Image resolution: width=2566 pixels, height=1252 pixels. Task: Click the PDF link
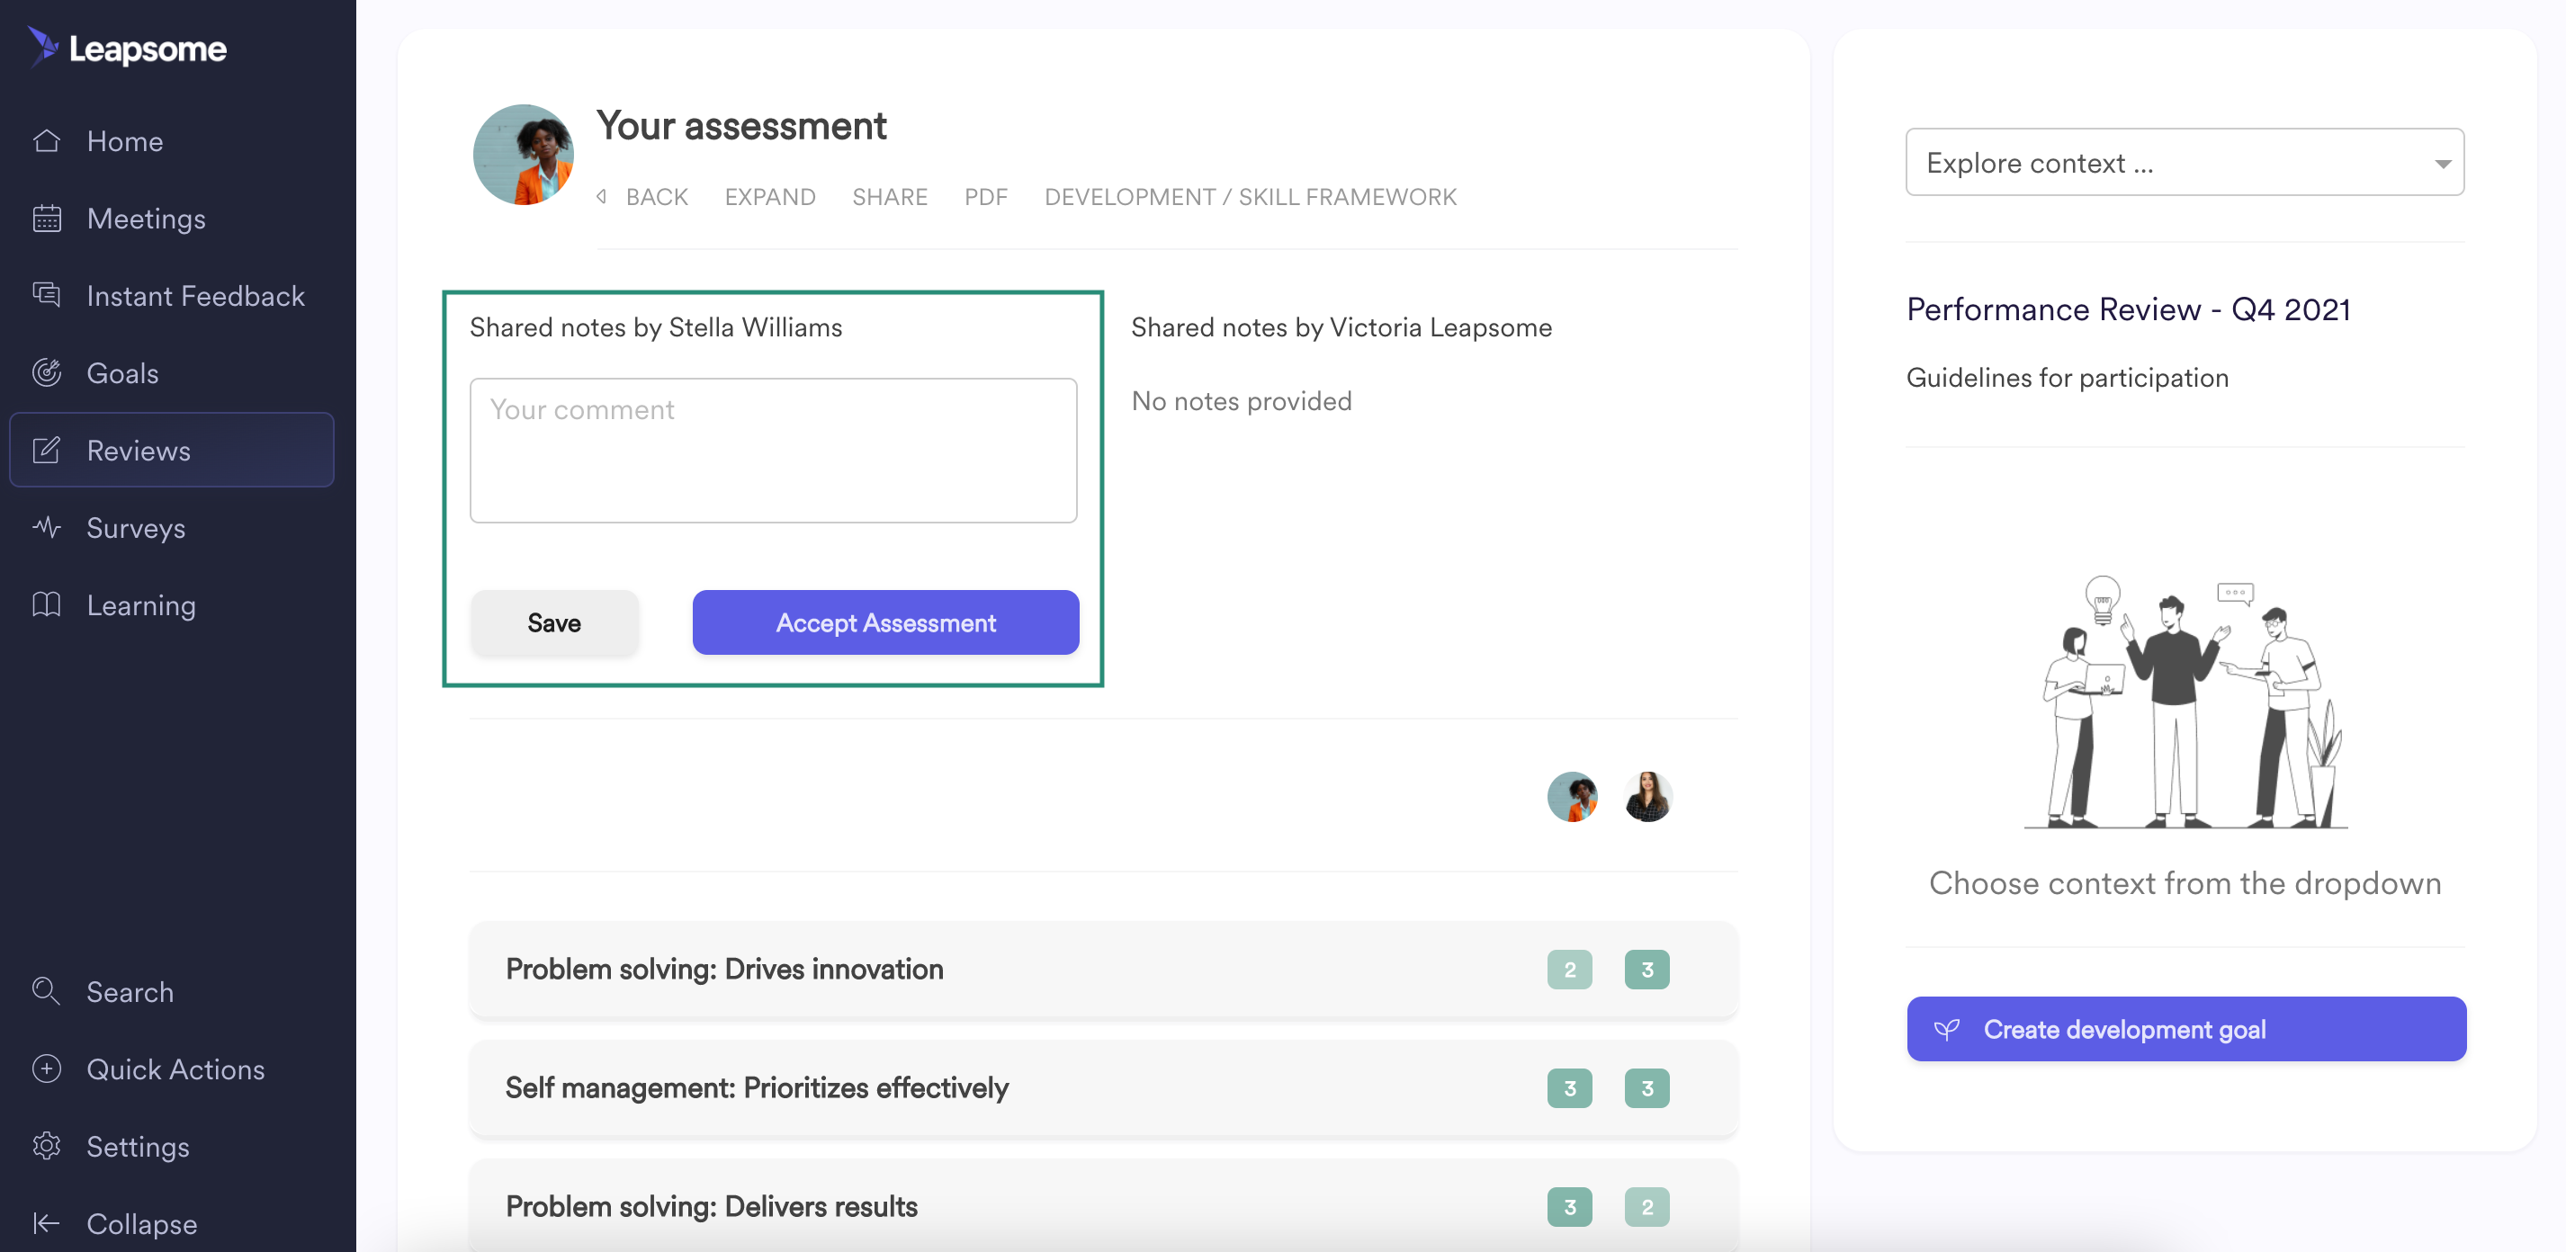(x=986, y=196)
